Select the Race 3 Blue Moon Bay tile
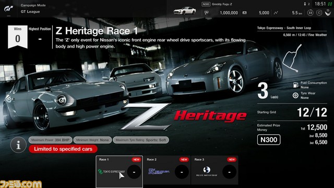The height and width of the screenshot is (188, 334). click(x=214, y=170)
